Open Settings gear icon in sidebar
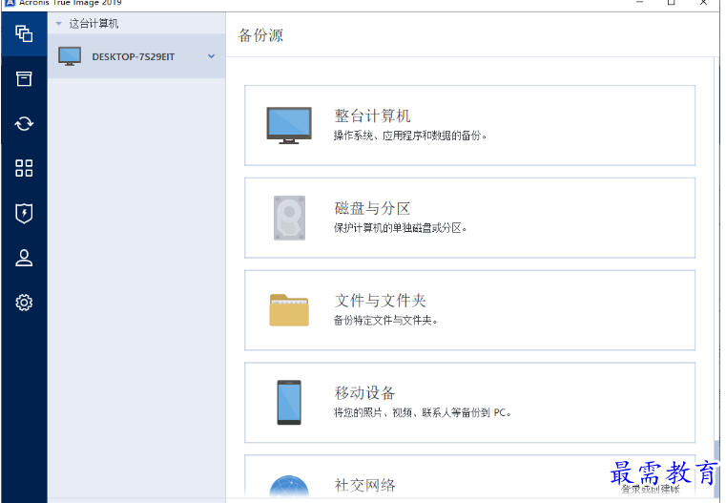 pos(24,303)
